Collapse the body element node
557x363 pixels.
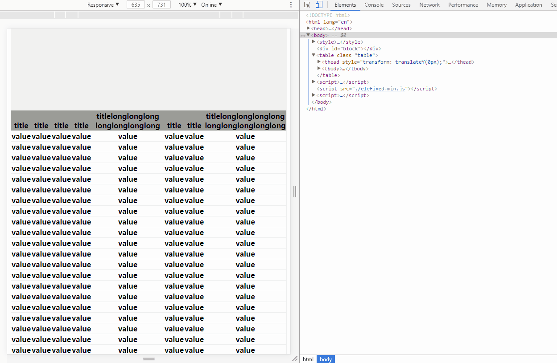point(308,35)
